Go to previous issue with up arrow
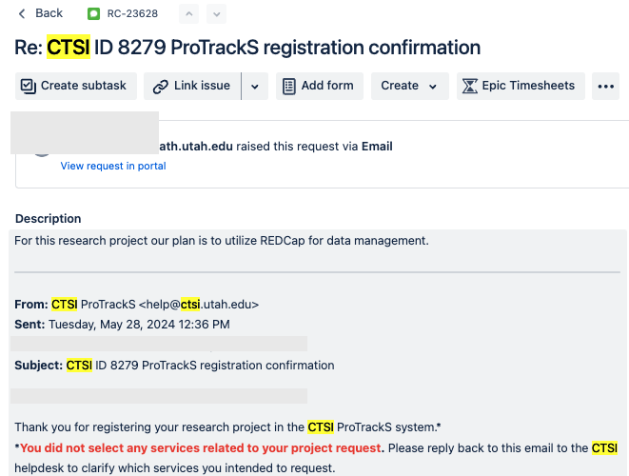 [189, 14]
